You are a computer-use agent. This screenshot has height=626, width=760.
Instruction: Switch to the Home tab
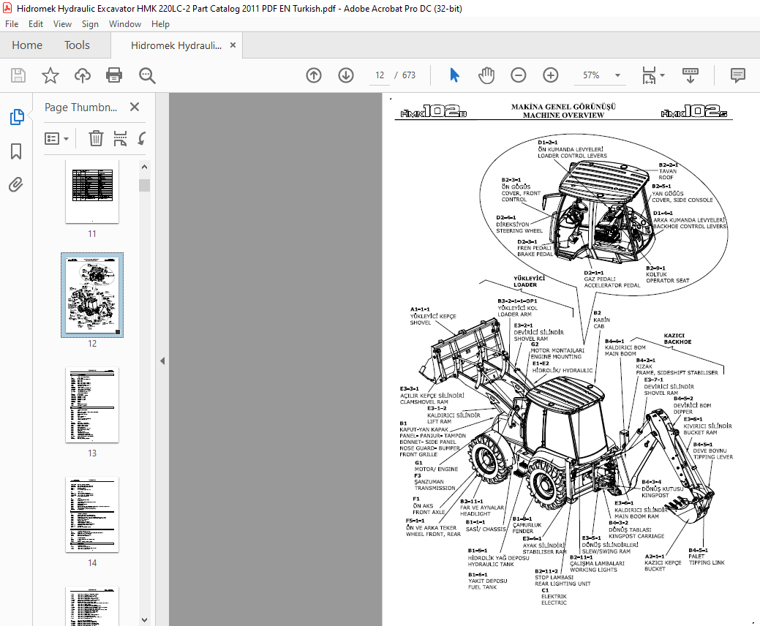[x=27, y=45]
